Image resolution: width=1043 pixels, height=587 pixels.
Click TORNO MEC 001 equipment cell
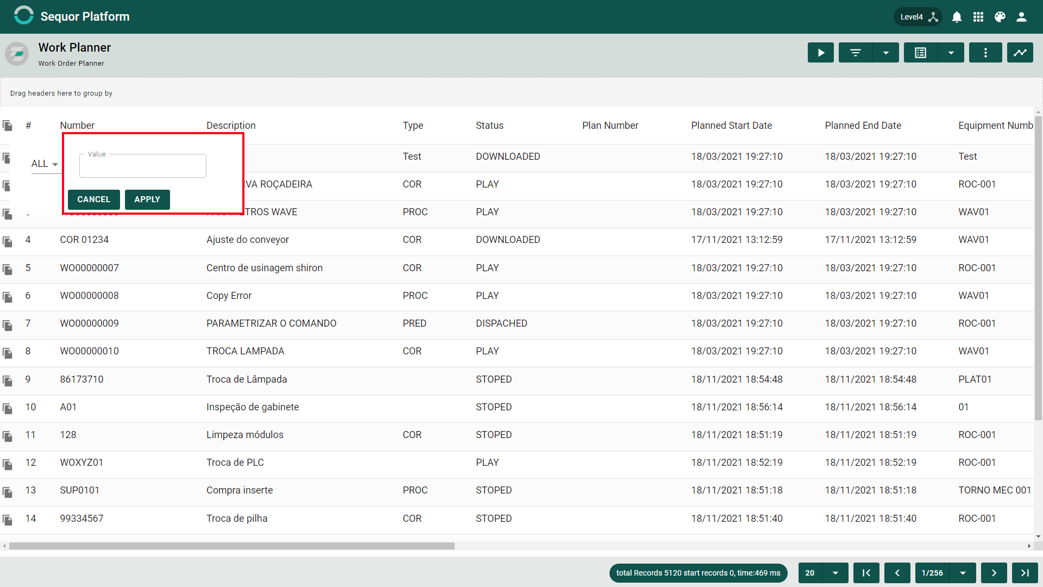click(x=995, y=490)
